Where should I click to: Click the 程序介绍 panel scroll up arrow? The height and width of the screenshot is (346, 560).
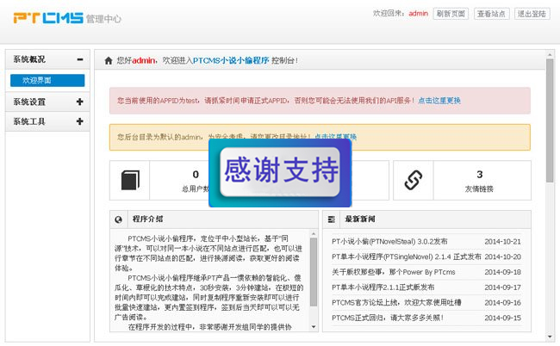tap(314, 234)
